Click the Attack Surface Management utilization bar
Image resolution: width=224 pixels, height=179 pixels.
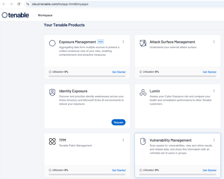[177, 76]
